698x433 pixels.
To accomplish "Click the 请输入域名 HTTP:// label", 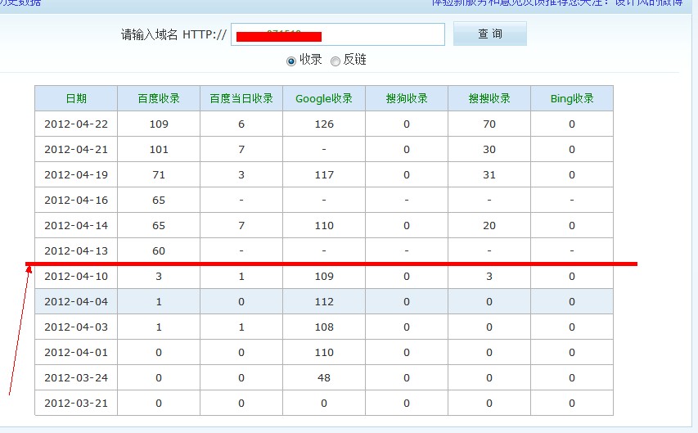I will pyautogui.click(x=174, y=34).
